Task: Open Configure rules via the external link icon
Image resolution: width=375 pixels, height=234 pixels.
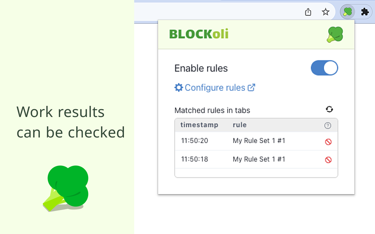Action: tap(251, 87)
